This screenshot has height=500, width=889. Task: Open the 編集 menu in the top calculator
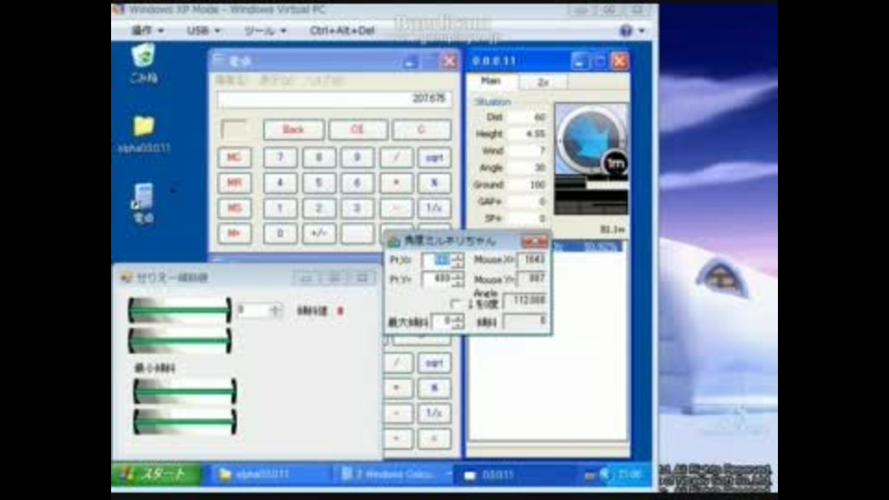coord(231,81)
